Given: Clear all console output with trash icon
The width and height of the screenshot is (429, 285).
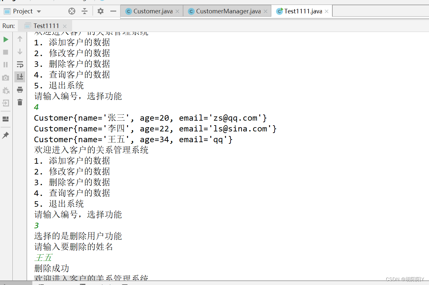Looking at the screenshot, I should [20, 102].
